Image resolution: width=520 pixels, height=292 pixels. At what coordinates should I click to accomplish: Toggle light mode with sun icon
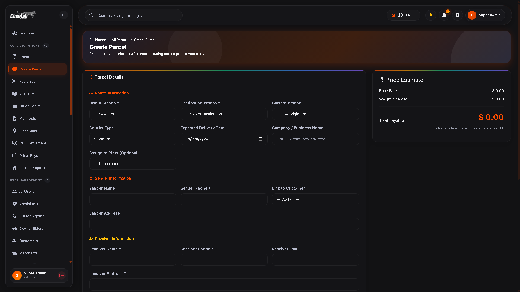tap(430, 15)
